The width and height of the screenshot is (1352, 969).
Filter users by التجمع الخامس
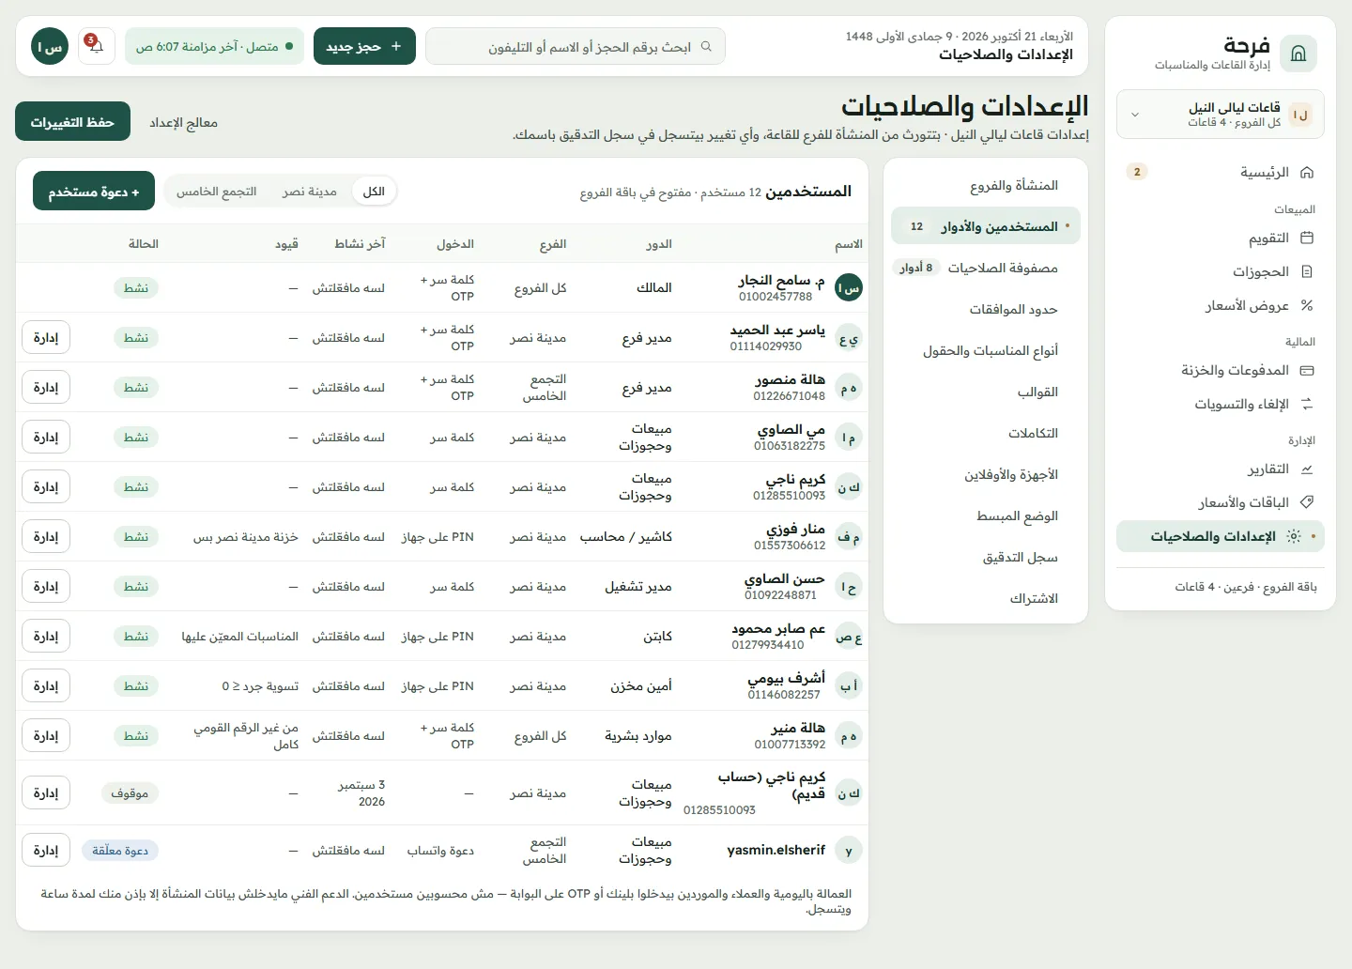[217, 192]
